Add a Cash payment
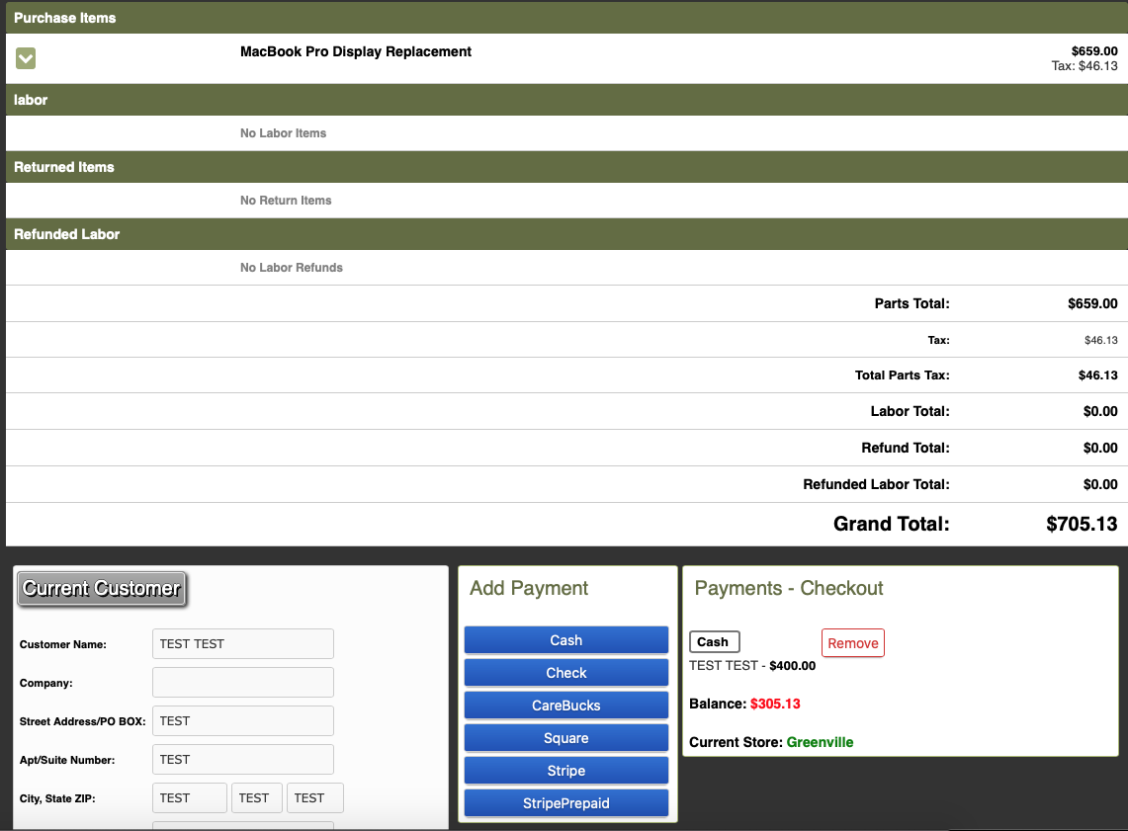This screenshot has width=1128, height=831. tap(565, 640)
